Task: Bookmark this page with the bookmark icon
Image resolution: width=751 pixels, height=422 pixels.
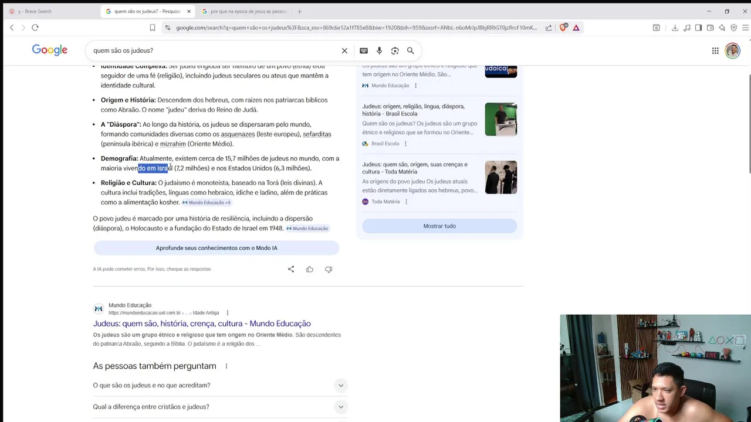Action: pyautogui.click(x=153, y=28)
